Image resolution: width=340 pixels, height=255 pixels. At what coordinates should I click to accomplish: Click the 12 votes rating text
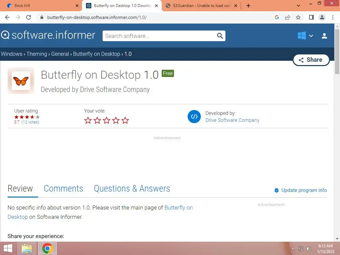30,122
